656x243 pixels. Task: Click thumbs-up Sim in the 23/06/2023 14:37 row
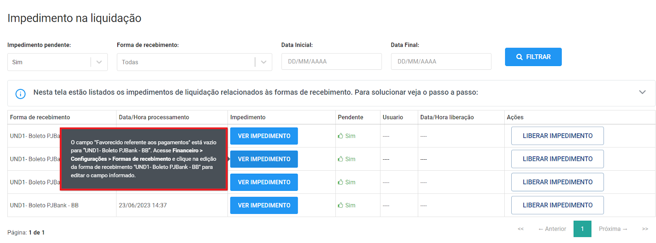coord(346,205)
